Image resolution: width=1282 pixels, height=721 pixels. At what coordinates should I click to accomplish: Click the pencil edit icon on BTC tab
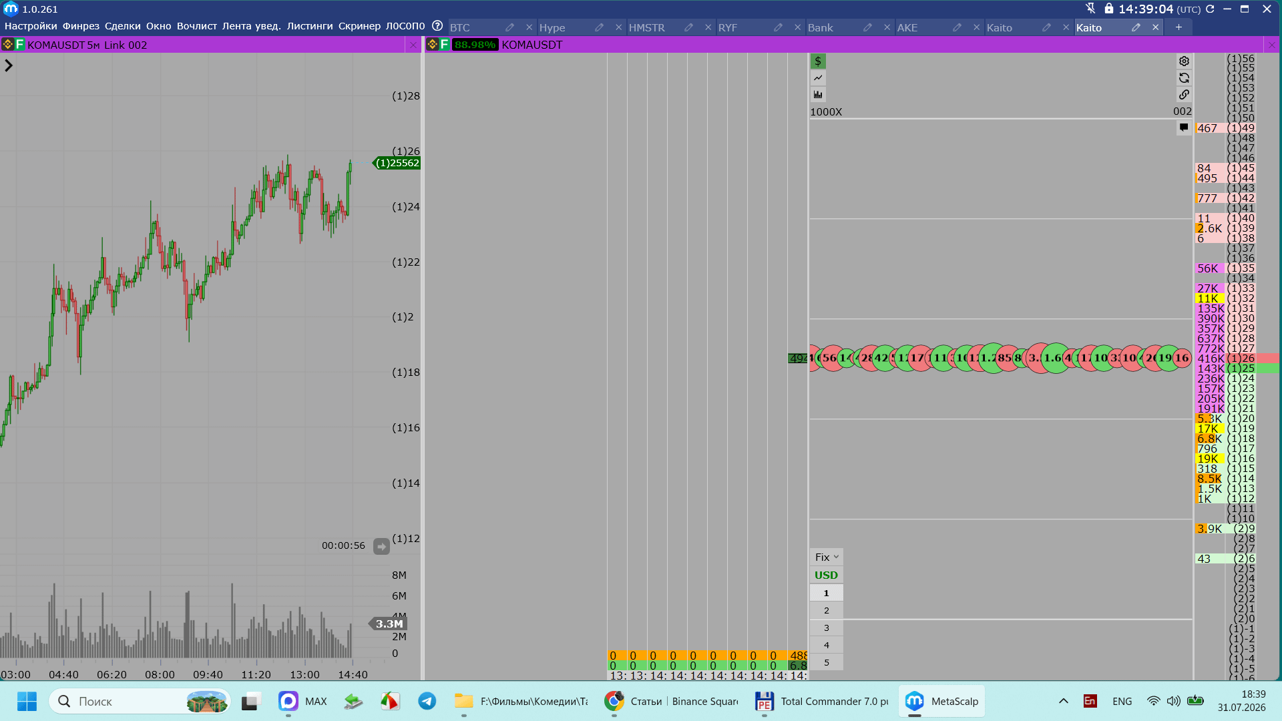tap(509, 27)
